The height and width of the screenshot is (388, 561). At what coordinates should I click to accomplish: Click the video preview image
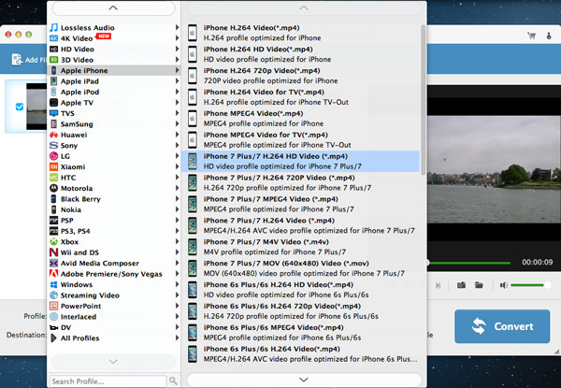click(494, 169)
